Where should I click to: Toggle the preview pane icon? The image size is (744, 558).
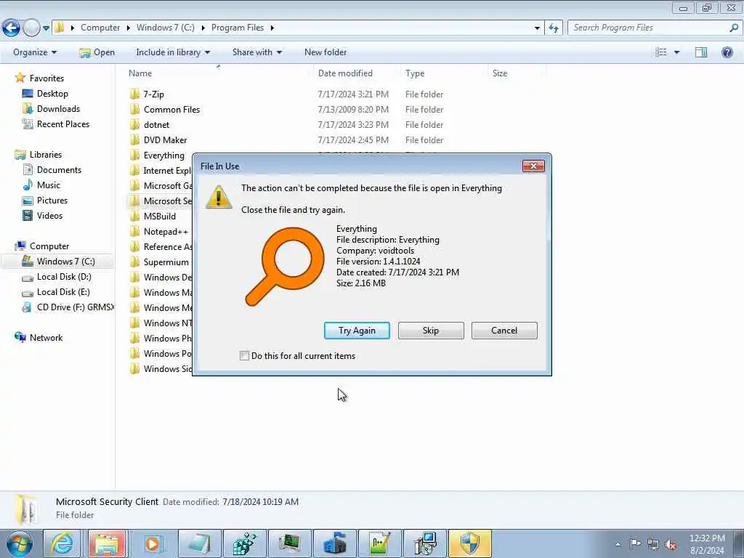(x=701, y=52)
